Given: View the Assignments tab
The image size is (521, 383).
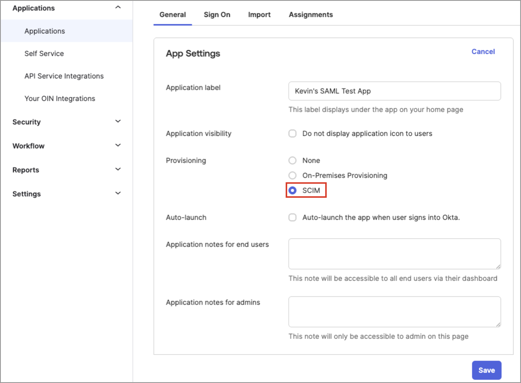Looking at the screenshot, I should coord(310,14).
